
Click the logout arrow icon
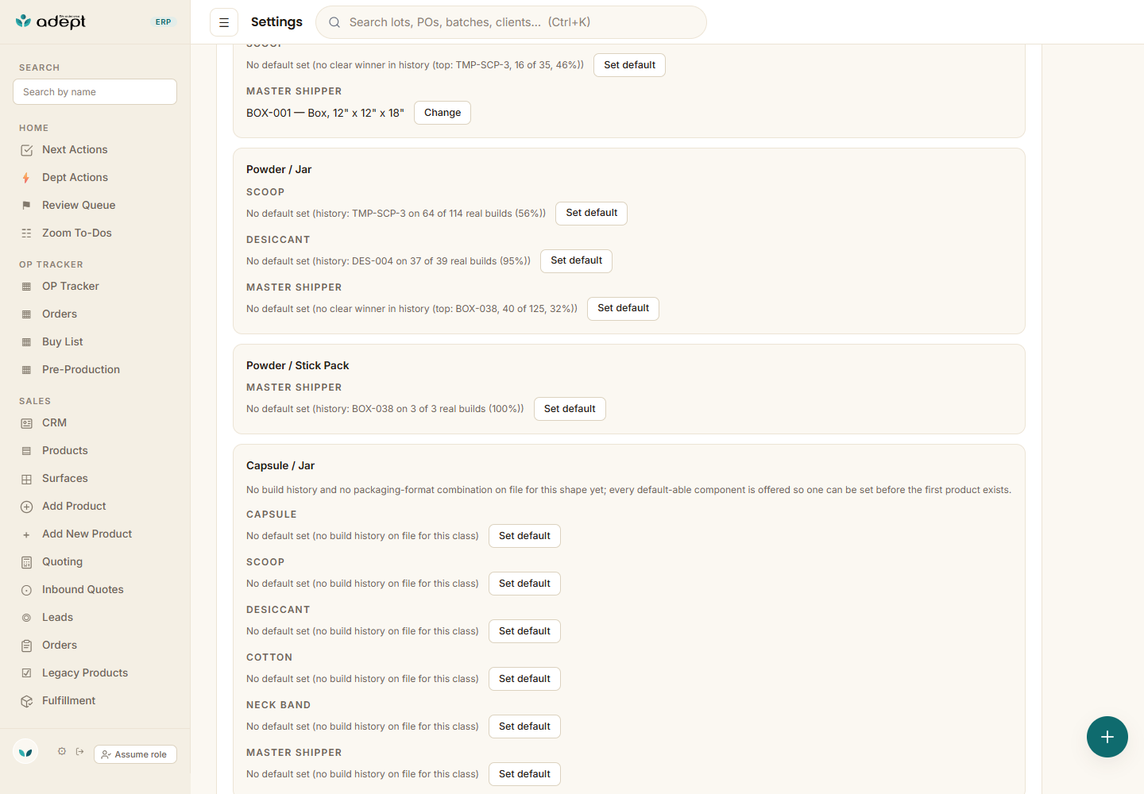click(x=80, y=751)
